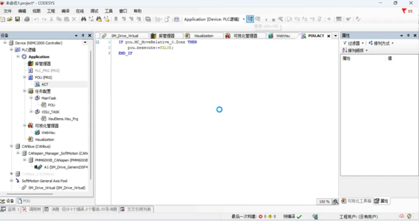Click the Build icon next to Application selector
The height and width of the screenshot is (221, 419).
point(177,19)
